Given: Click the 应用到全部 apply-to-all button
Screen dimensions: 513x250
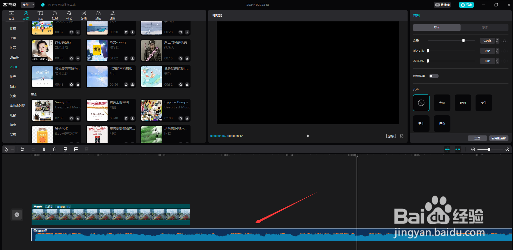Looking at the screenshot, I should coord(499,138).
